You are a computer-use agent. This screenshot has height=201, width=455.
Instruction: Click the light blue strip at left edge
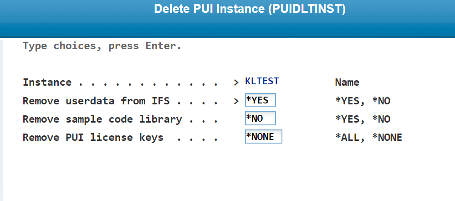tap(1, 120)
